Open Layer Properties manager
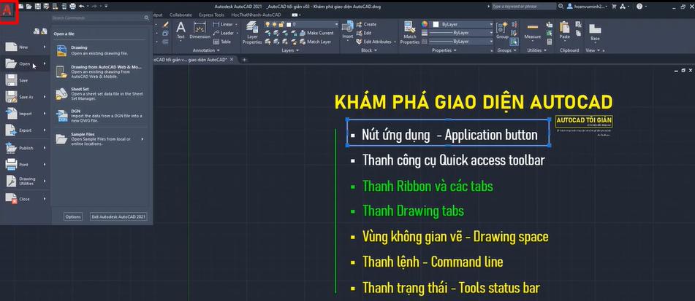 (252, 33)
